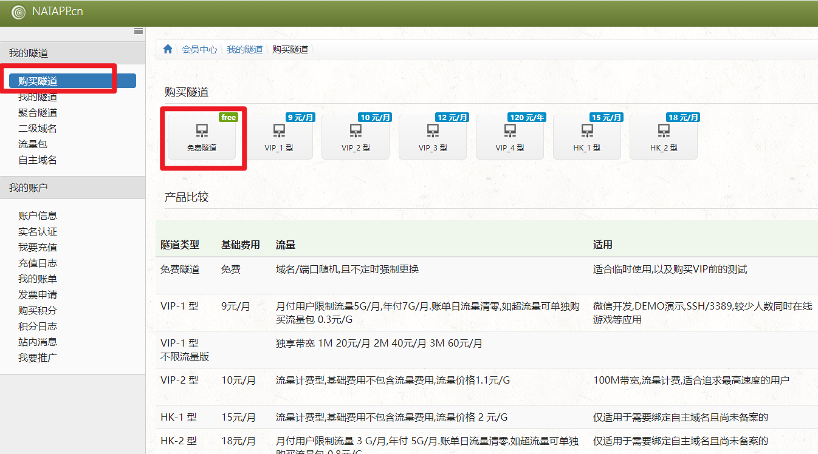Click the NATAPP.cn spiral logo icon

(x=19, y=12)
